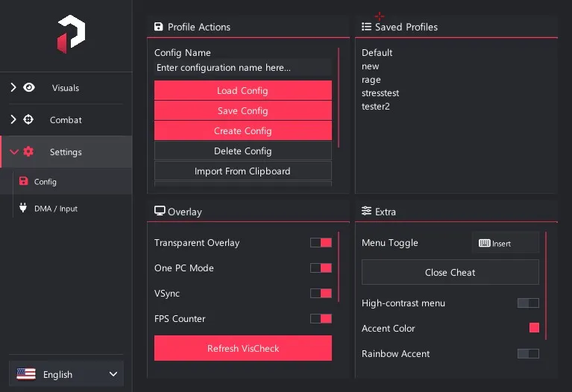Viewport: 572px width, 392px height.
Task: Open the English language dropdown
Action: click(66, 374)
